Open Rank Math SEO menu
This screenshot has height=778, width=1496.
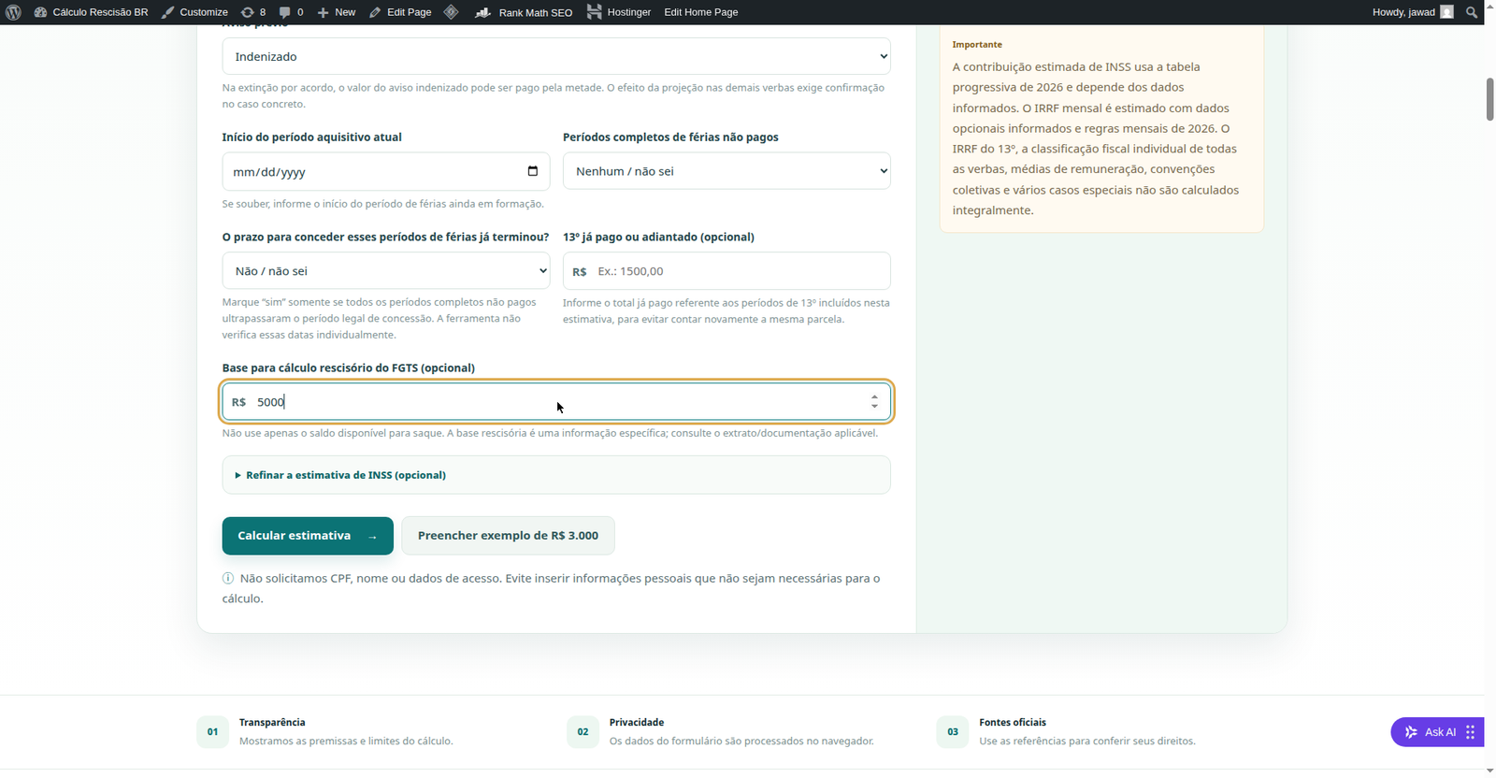click(524, 12)
